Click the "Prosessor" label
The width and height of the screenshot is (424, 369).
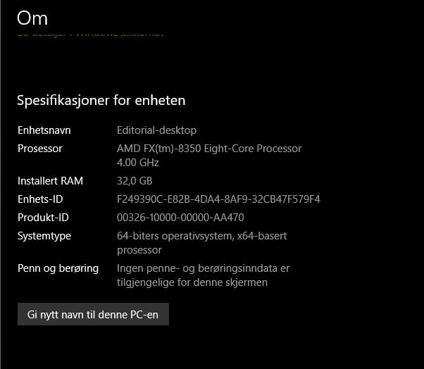pyautogui.click(x=39, y=149)
